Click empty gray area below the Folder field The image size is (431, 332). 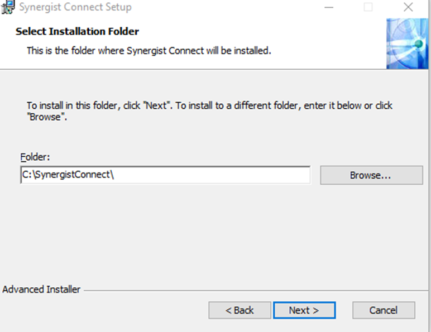coord(167,234)
